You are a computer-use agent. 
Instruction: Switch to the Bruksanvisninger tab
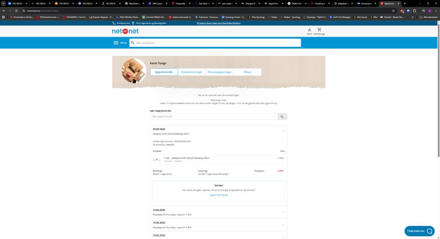(192, 72)
